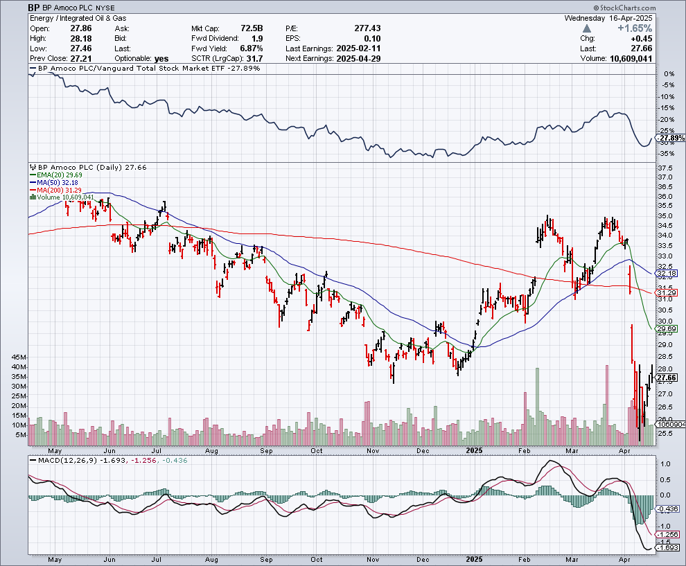686x566 pixels.
Task: Click the Mkt Cap value 72.5B
Action: point(252,28)
